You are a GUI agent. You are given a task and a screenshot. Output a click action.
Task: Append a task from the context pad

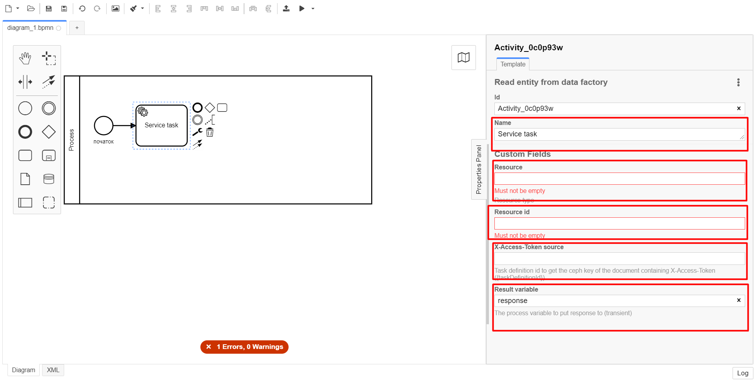[x=222, y=108]
